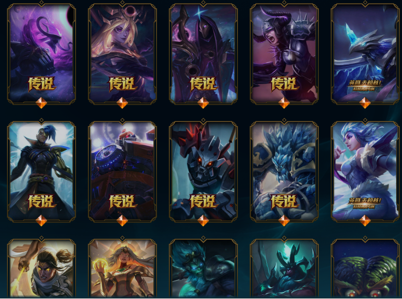Click 传说 badge on red-horned robot card
Screen dimensions: 402x299
click(x=204, y=202)
